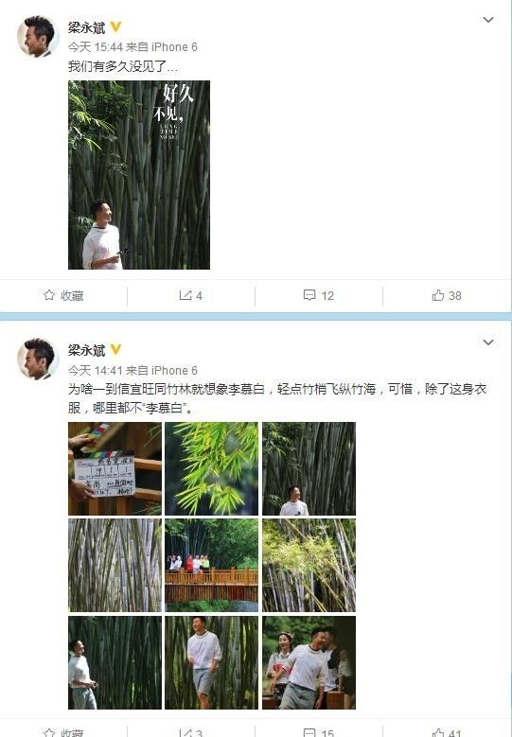This screenshot has width=512, height=737.
Task: Click verified badge on second post author
Action: pyautogui.click(x=115, y=350)
